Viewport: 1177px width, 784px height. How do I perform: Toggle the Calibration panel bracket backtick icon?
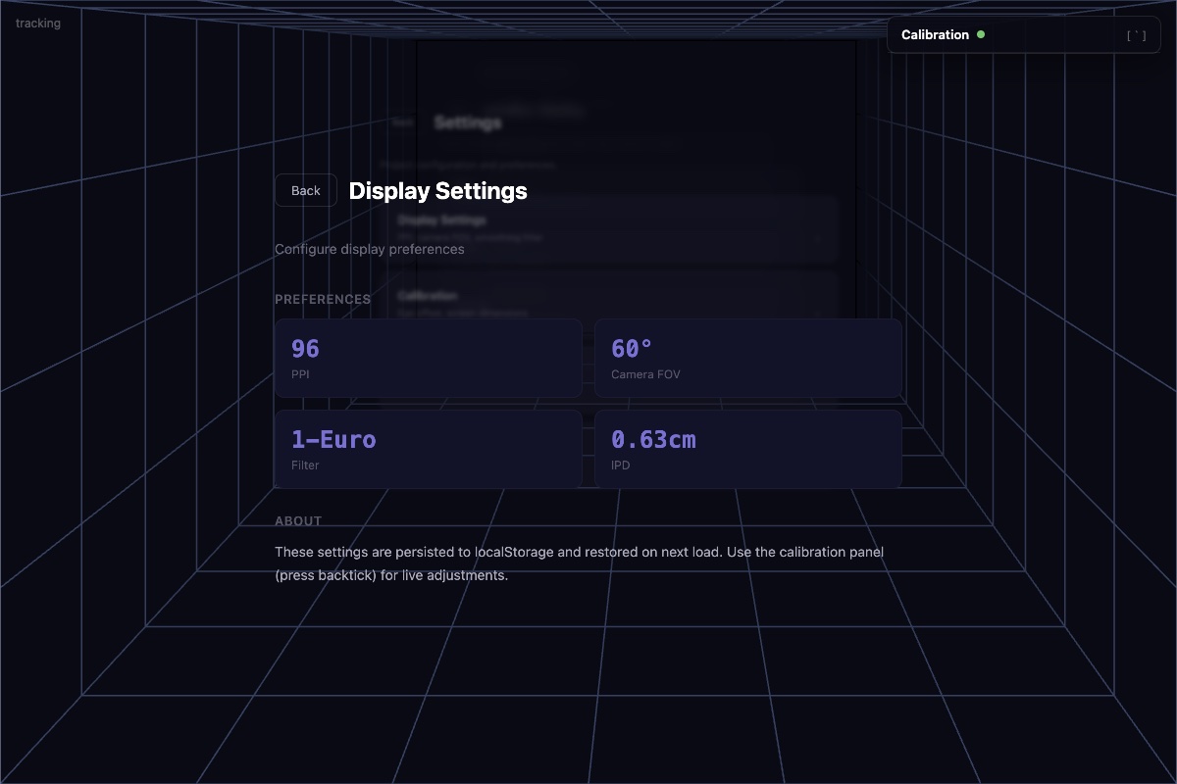click(1136, 35)
